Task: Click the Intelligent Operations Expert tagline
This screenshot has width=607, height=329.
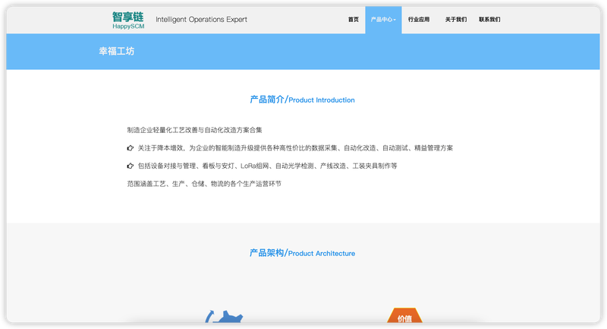Action: 201,20
